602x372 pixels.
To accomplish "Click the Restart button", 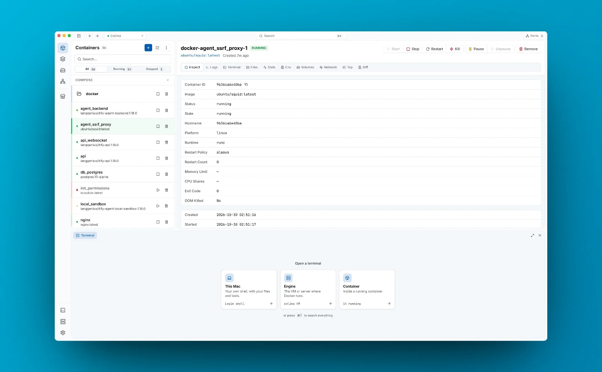I will coord(434,49).
